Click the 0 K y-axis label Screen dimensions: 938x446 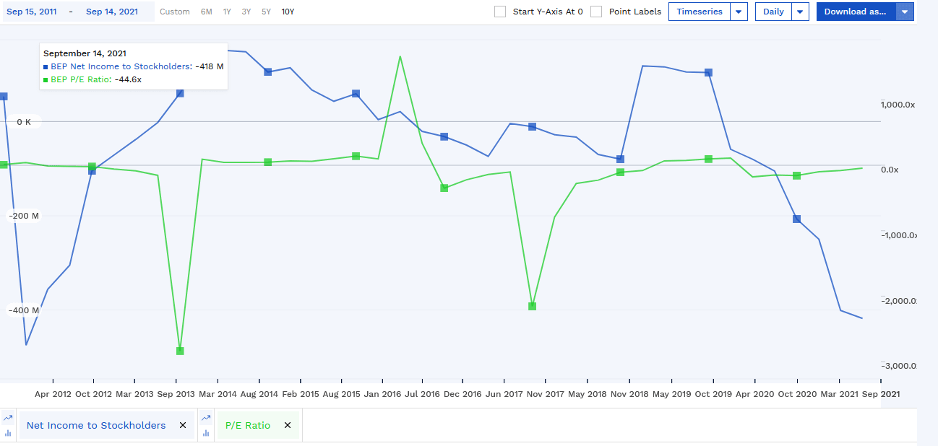[x=24, y=122]
